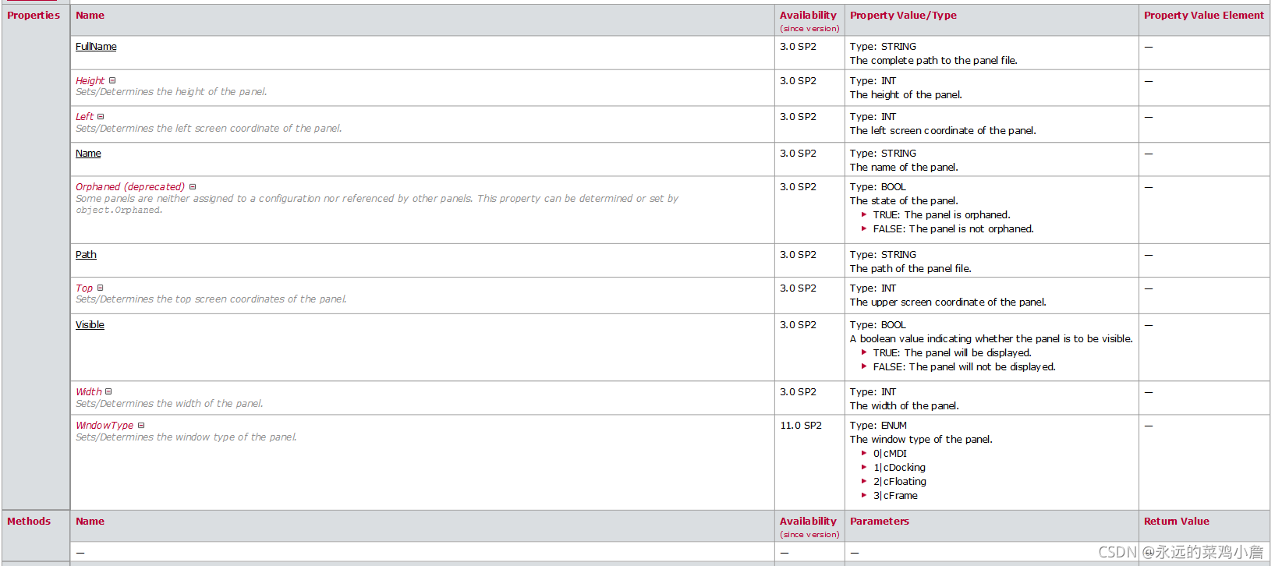Click 'Sets/Determines the window type of the panel.'
Screen dimensions: 1275x566
pos(186,437)
